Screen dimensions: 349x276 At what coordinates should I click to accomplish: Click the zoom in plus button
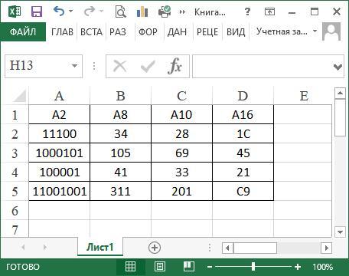pyautogui.click(x=298, y=267)
